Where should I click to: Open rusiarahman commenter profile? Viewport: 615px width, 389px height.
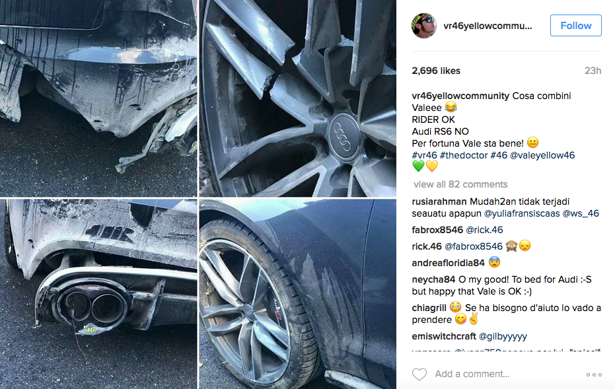click(x=439, y=201)
